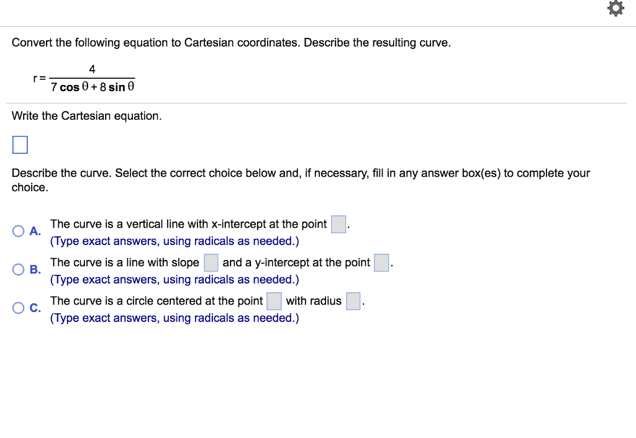Click the bold blue "C." label

point(35,308)
